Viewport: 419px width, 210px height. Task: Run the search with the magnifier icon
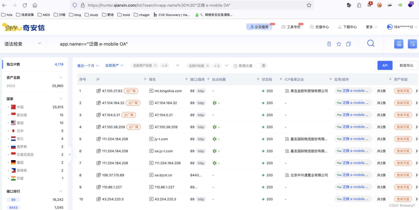click(x=371, y=43)
